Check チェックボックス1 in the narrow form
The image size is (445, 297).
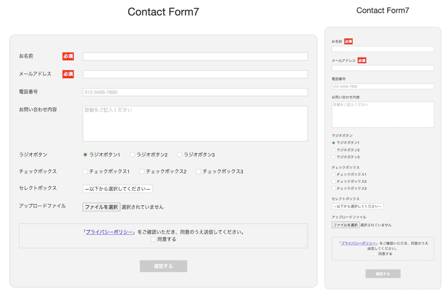coord(334,174)
